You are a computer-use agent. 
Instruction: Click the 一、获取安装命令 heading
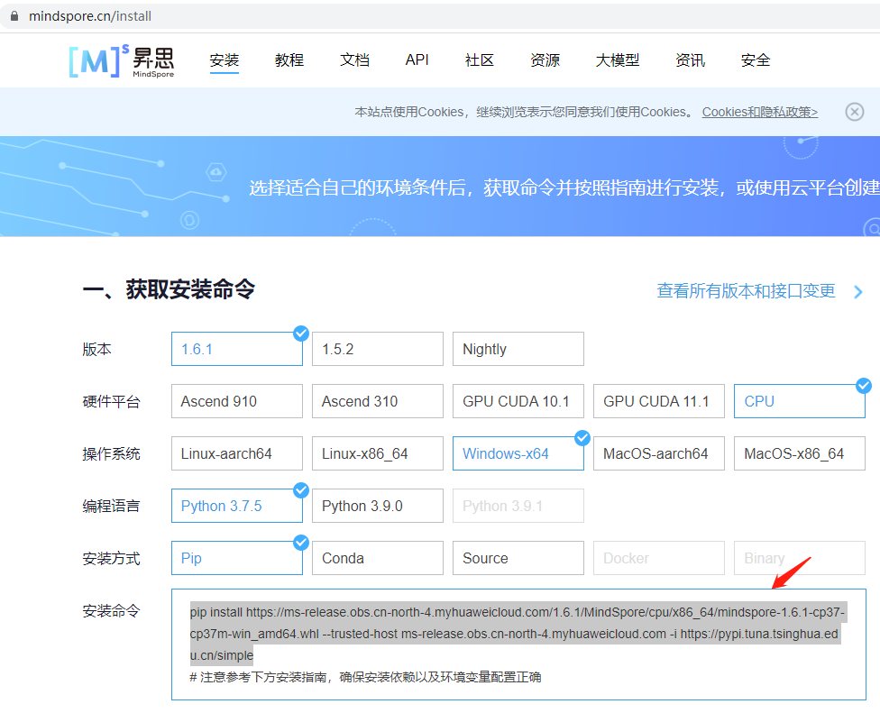coord(169,289)
